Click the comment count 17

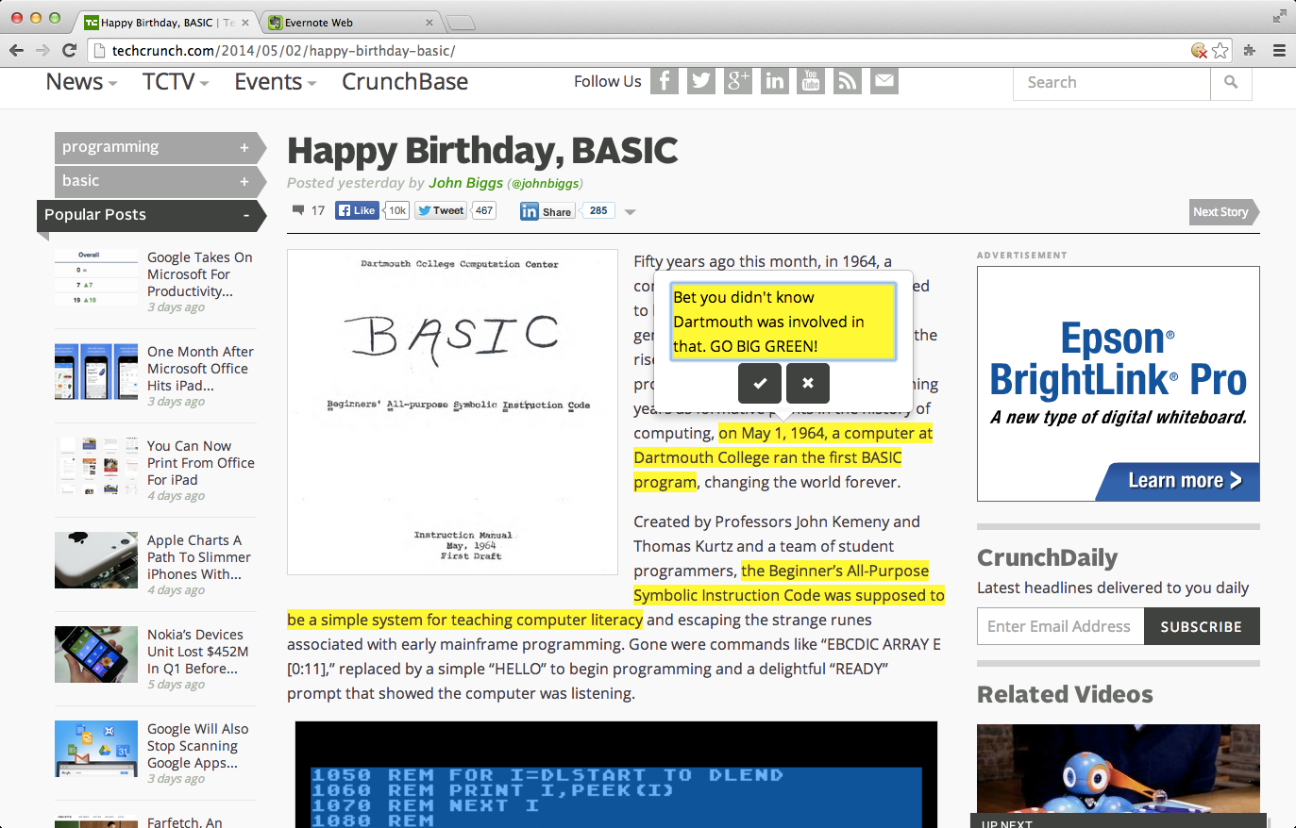click(318, 211)
